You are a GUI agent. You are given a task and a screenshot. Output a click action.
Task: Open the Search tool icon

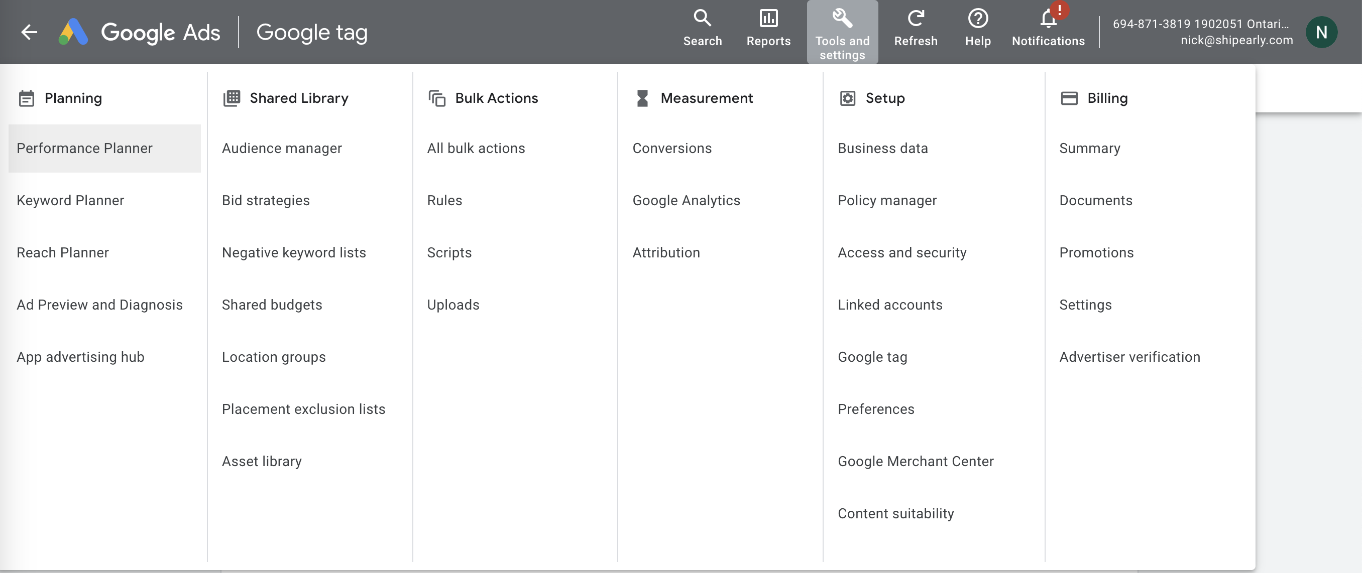[702, 19]
